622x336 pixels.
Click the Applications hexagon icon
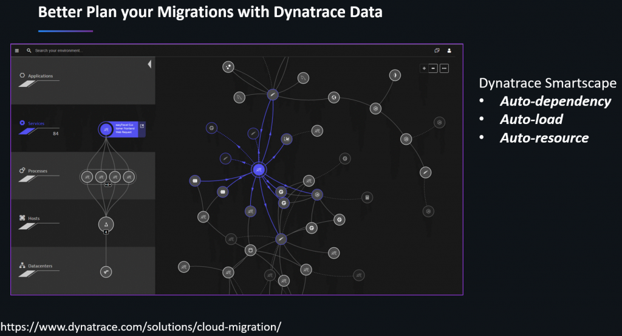(x=22, y=75)
